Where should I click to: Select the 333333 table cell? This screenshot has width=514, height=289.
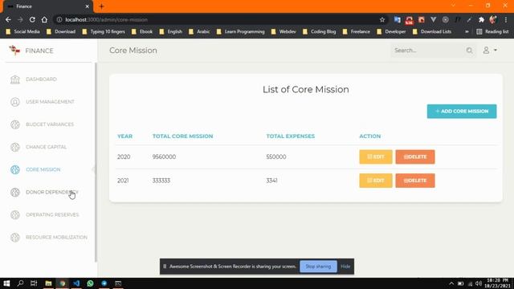pos(161,181)
